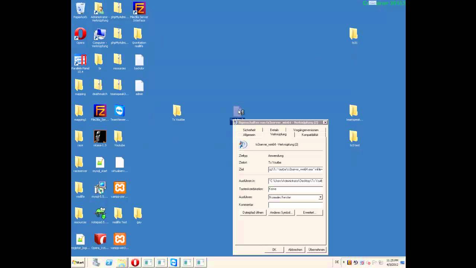This screenshot has height=268, width=476.
Task: Show hidden system tray icons arrow
Action: [x=344, y=262]
